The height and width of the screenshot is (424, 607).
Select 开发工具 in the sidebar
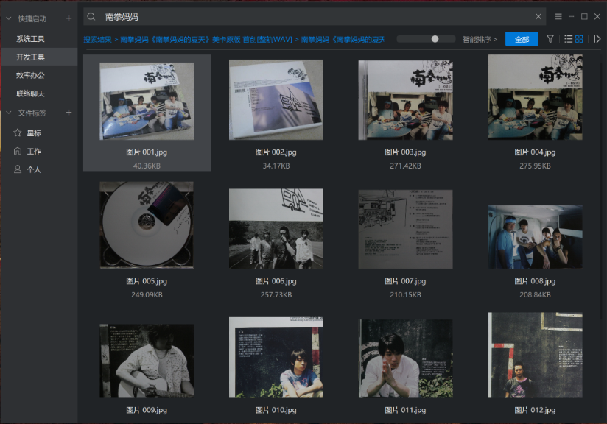click(x=30, y=57)
